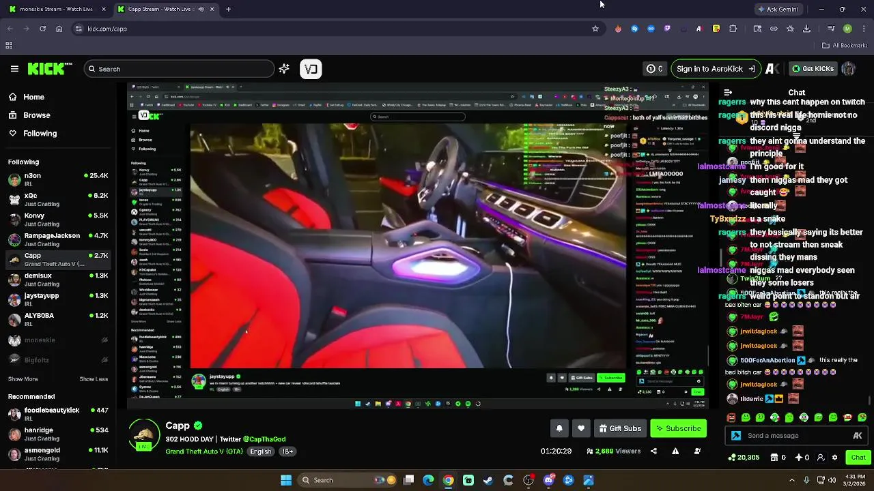
Task: Click Sign in to AeroKick
Action: click(715, 69)
